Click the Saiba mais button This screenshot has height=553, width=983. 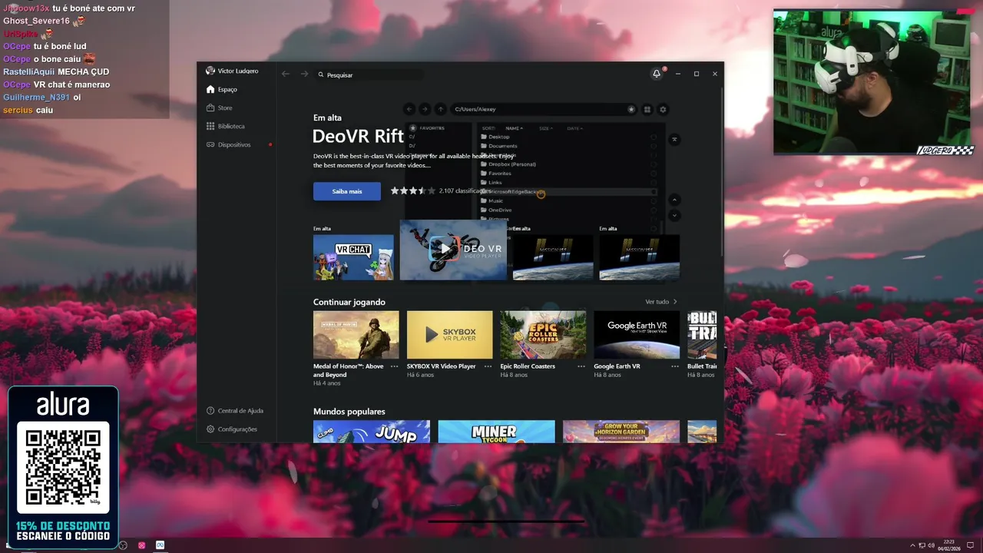click(x=347, y=191)
